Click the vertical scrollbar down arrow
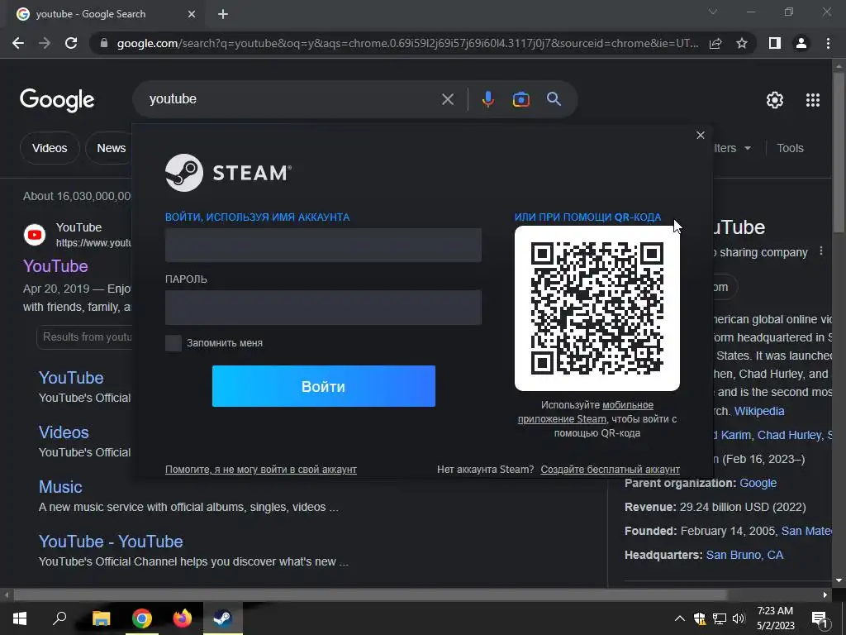 click(839, 580)
